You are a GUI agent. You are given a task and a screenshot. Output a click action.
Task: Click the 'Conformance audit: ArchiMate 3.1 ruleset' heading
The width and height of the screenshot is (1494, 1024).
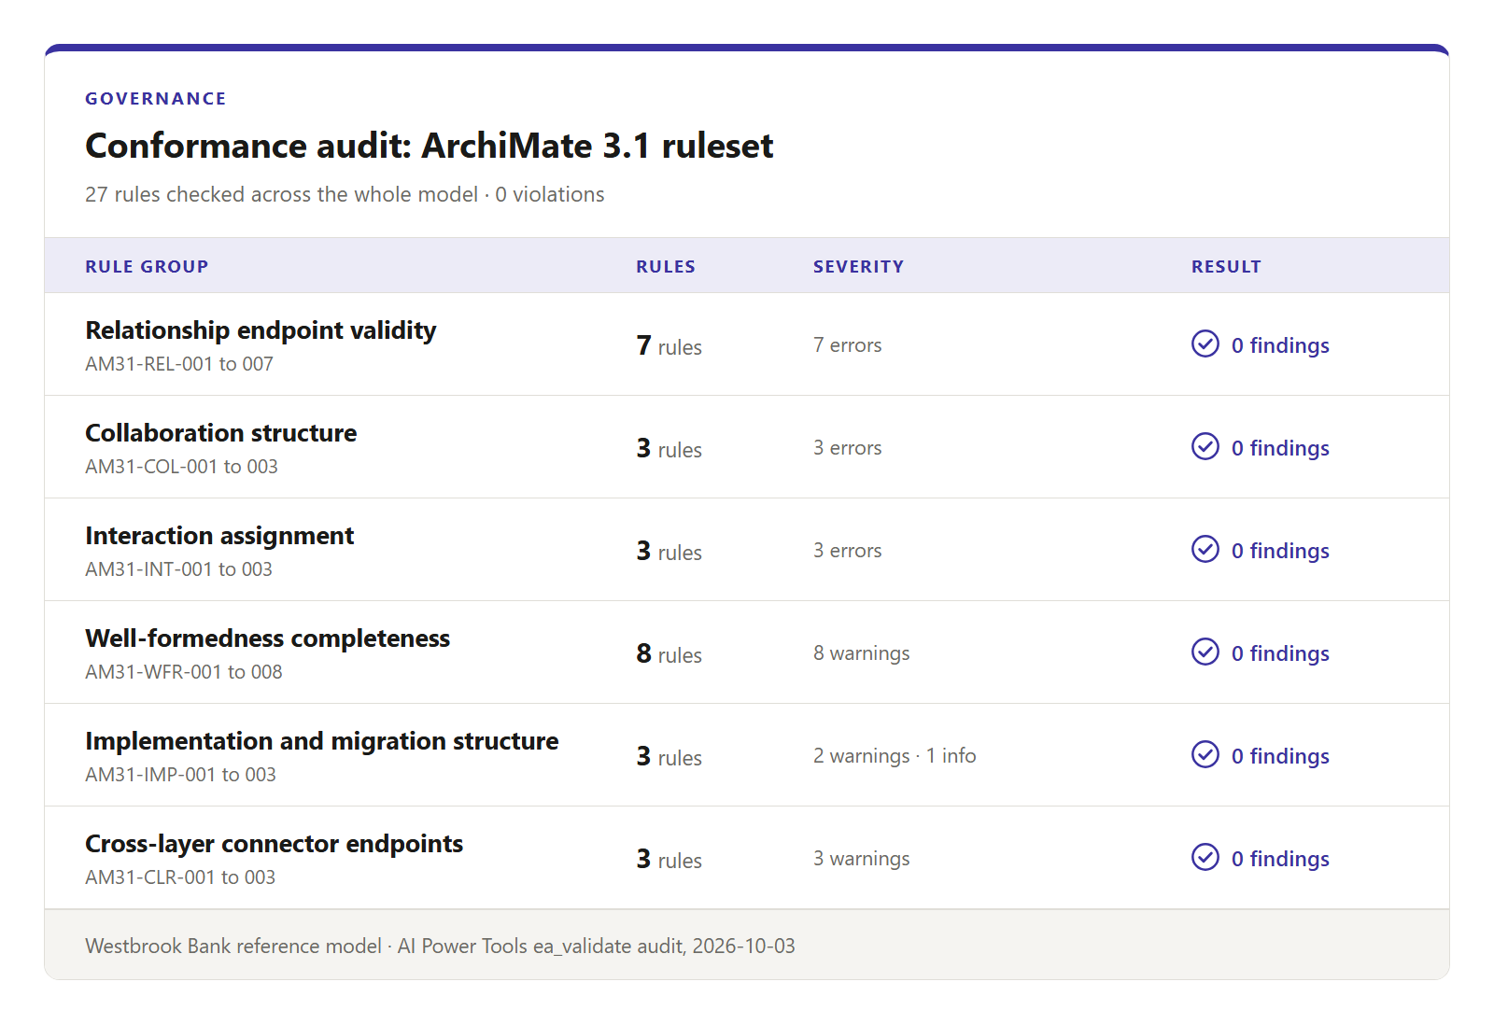pos(429,147)
